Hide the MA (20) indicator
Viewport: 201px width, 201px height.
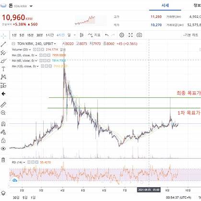[x=41, y=55]
